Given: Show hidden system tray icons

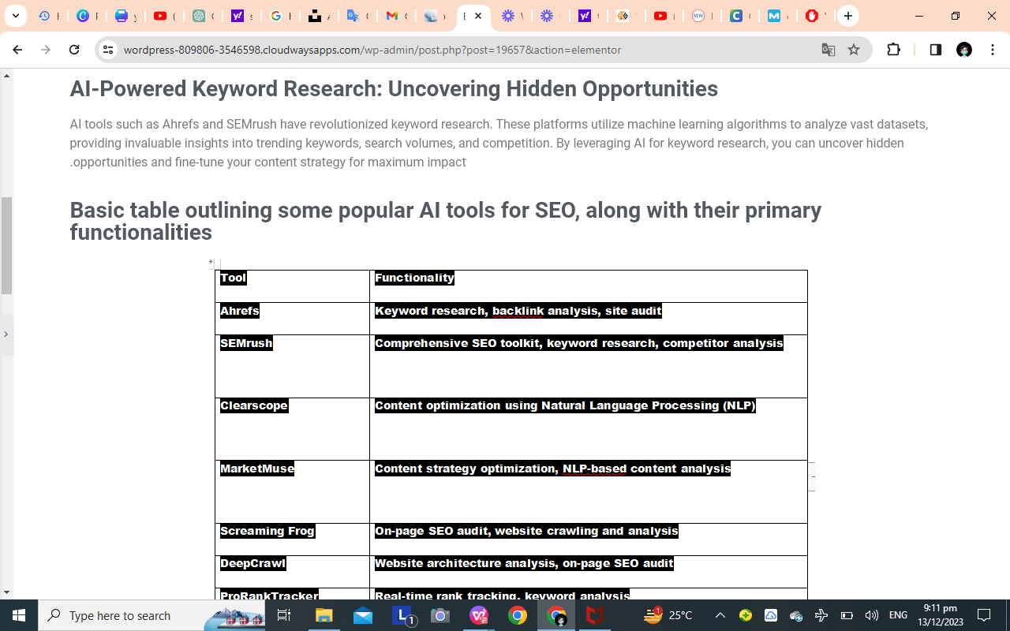Looking at the screenshot, I should (720, 615).
